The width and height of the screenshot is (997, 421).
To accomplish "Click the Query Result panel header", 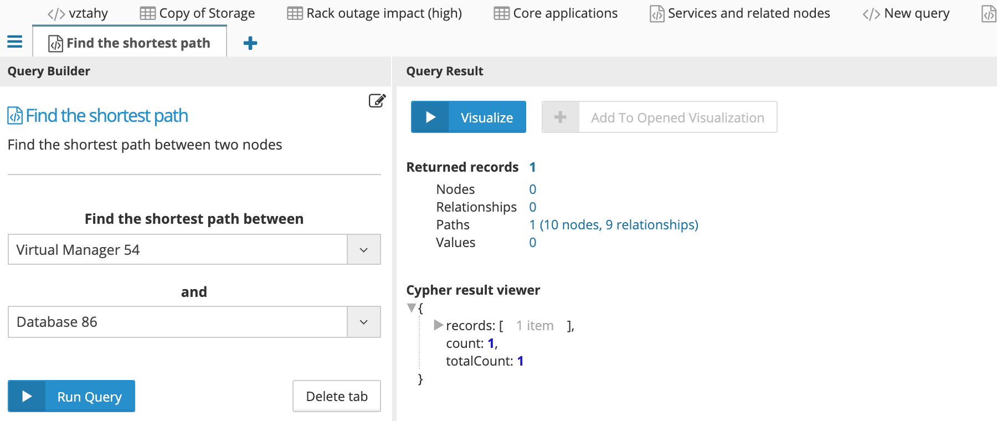I will 696,71.
